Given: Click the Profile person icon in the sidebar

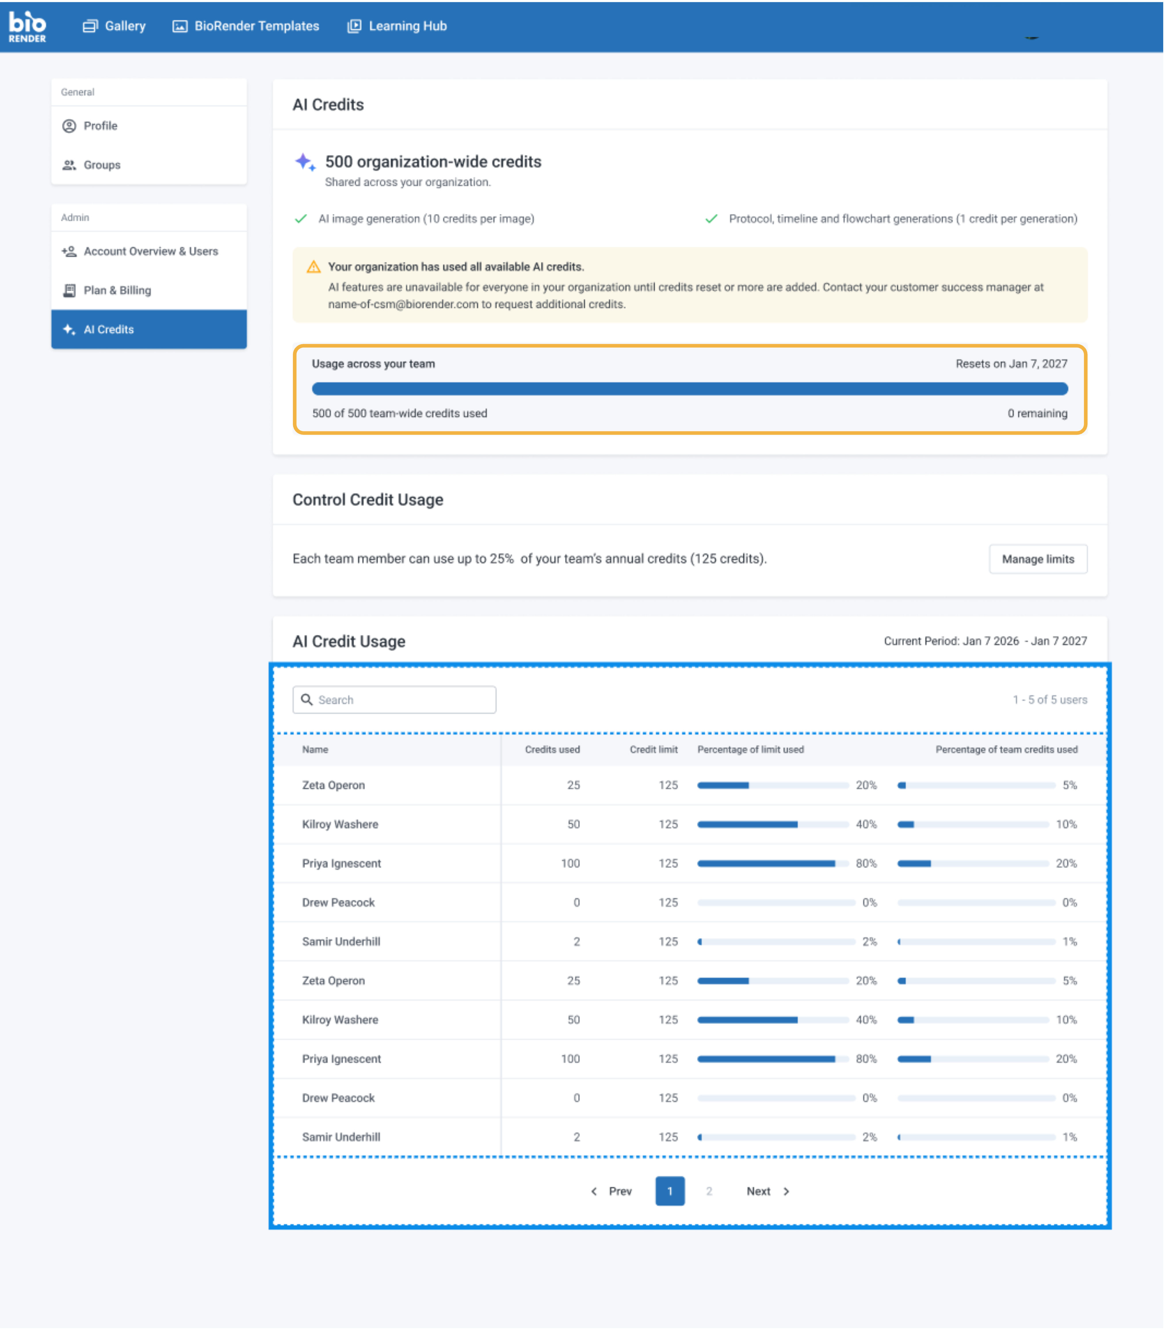Looking at the screenshot, I should coord(69,126).
